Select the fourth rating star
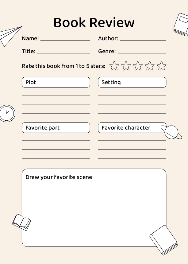 150,66
